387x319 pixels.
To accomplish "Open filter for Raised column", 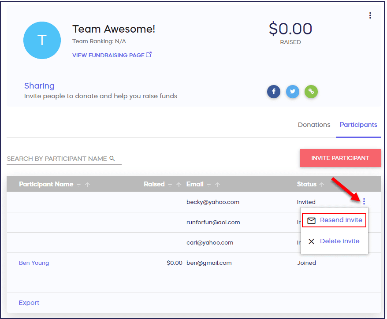I will pyautogui.click(x=170, y=185).
